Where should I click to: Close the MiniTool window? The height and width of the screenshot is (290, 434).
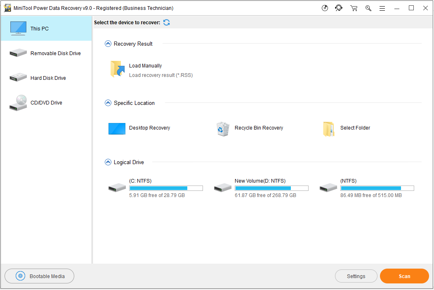pos(426,8)
